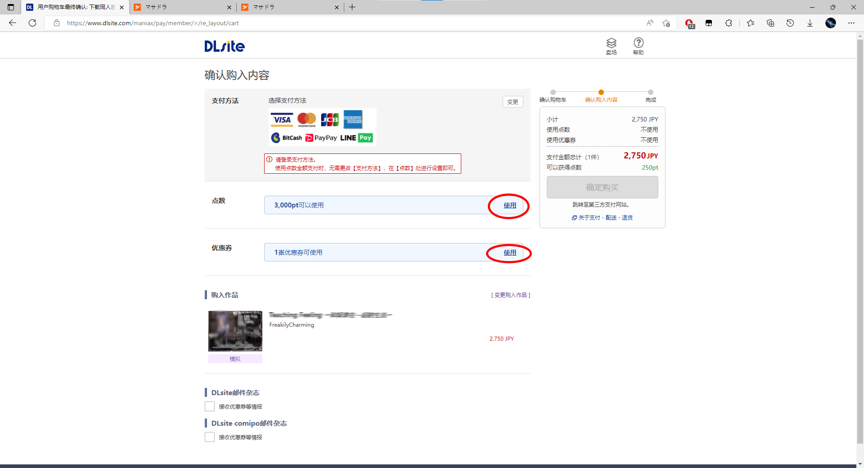Open browser History icon
Screen dimensions: 864x468
point(790,23)
